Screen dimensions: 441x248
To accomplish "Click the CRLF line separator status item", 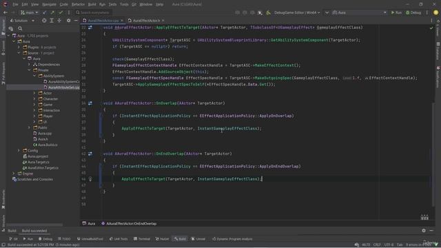I will tap(377, 245).
